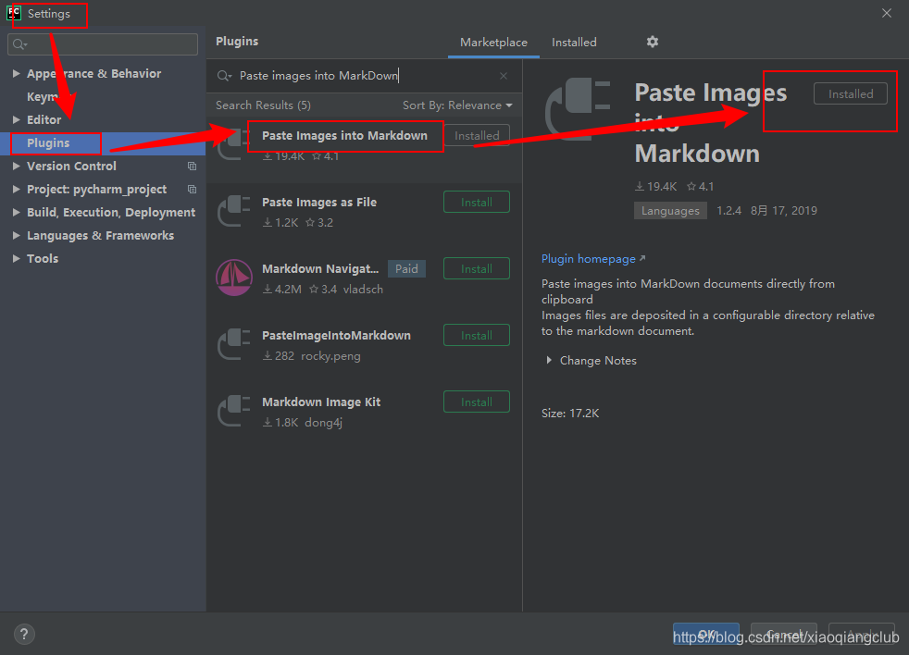Click the PasteImageIntoMarkdown plugin icon
Viewport: 909px width, 655px height.
pos(234,344)
